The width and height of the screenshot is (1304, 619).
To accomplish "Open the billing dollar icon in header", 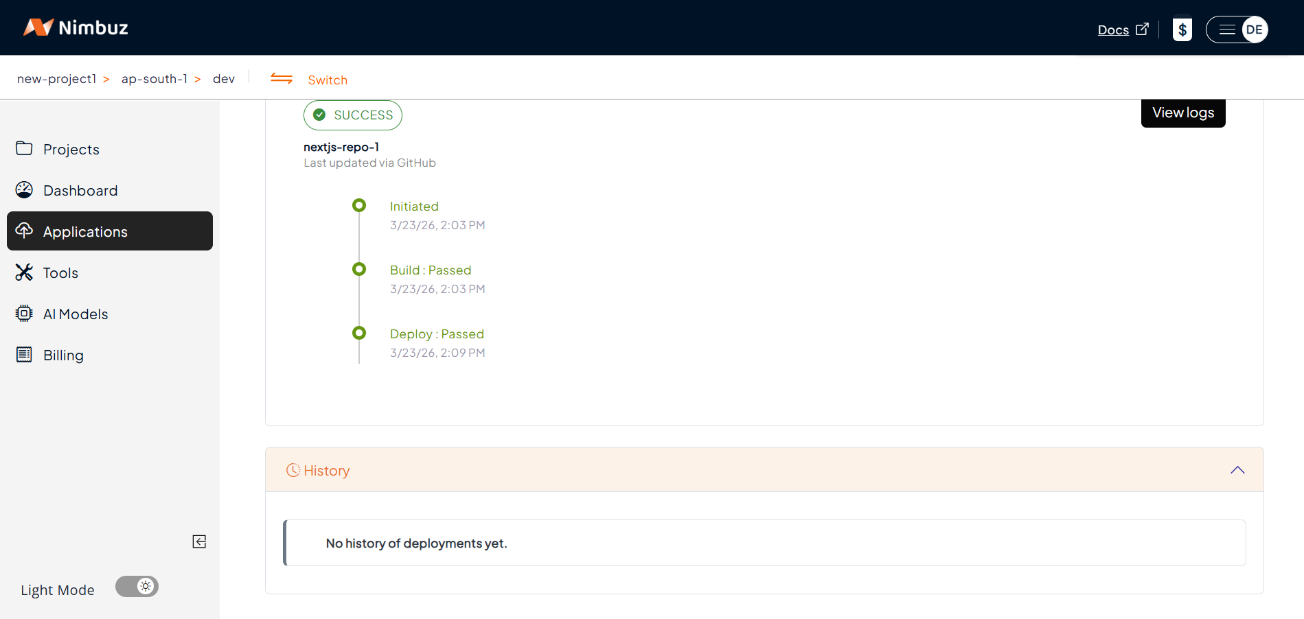I will (1182, 30).
